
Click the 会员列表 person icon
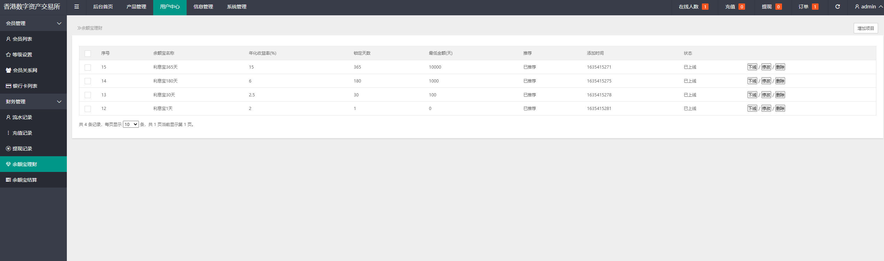click(8, 39)
